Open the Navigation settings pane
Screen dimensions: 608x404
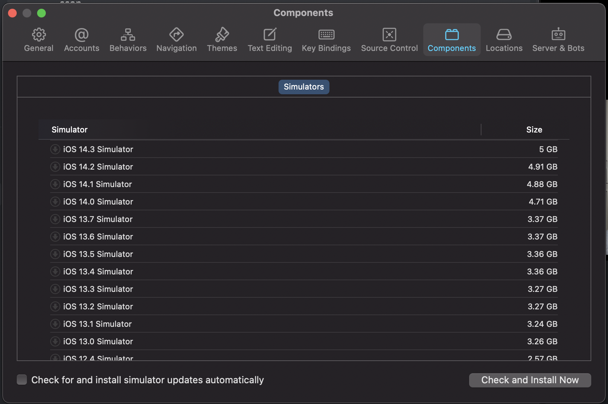click(x=176, y=40)
